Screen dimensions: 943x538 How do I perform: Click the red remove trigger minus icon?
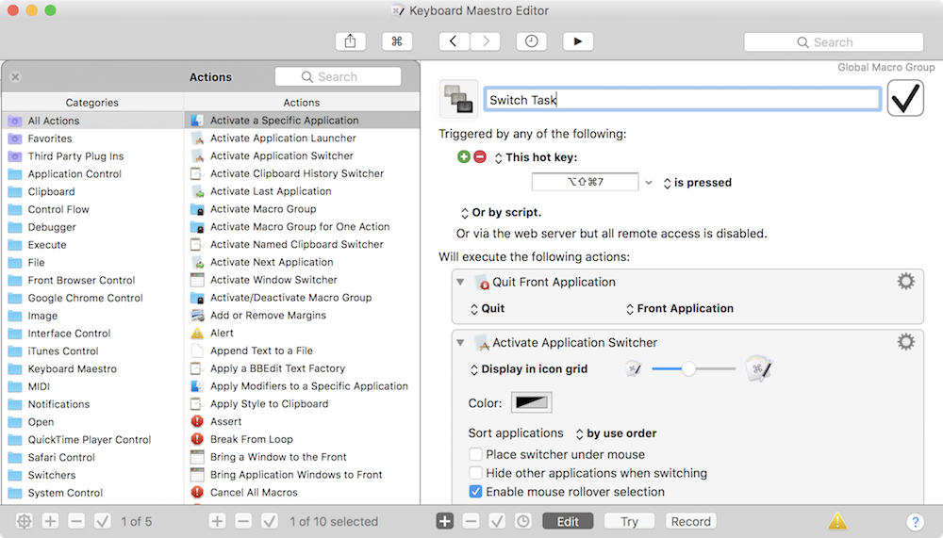(x=480, y=157)
